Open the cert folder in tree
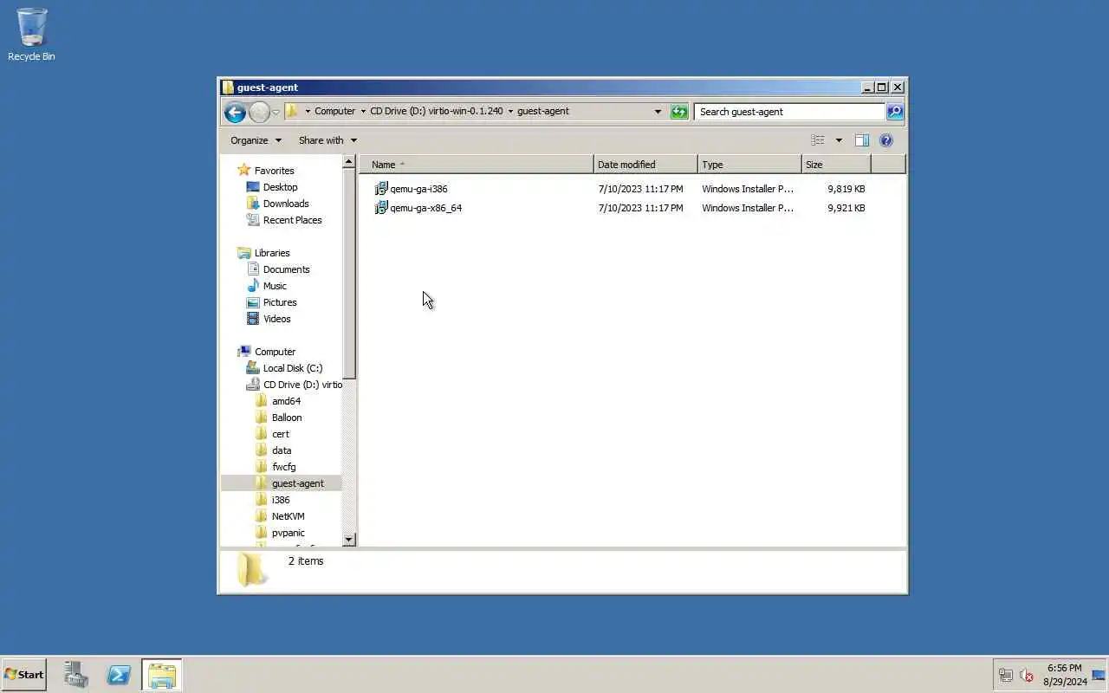1109x693 pixels. [x=272, y=434]
